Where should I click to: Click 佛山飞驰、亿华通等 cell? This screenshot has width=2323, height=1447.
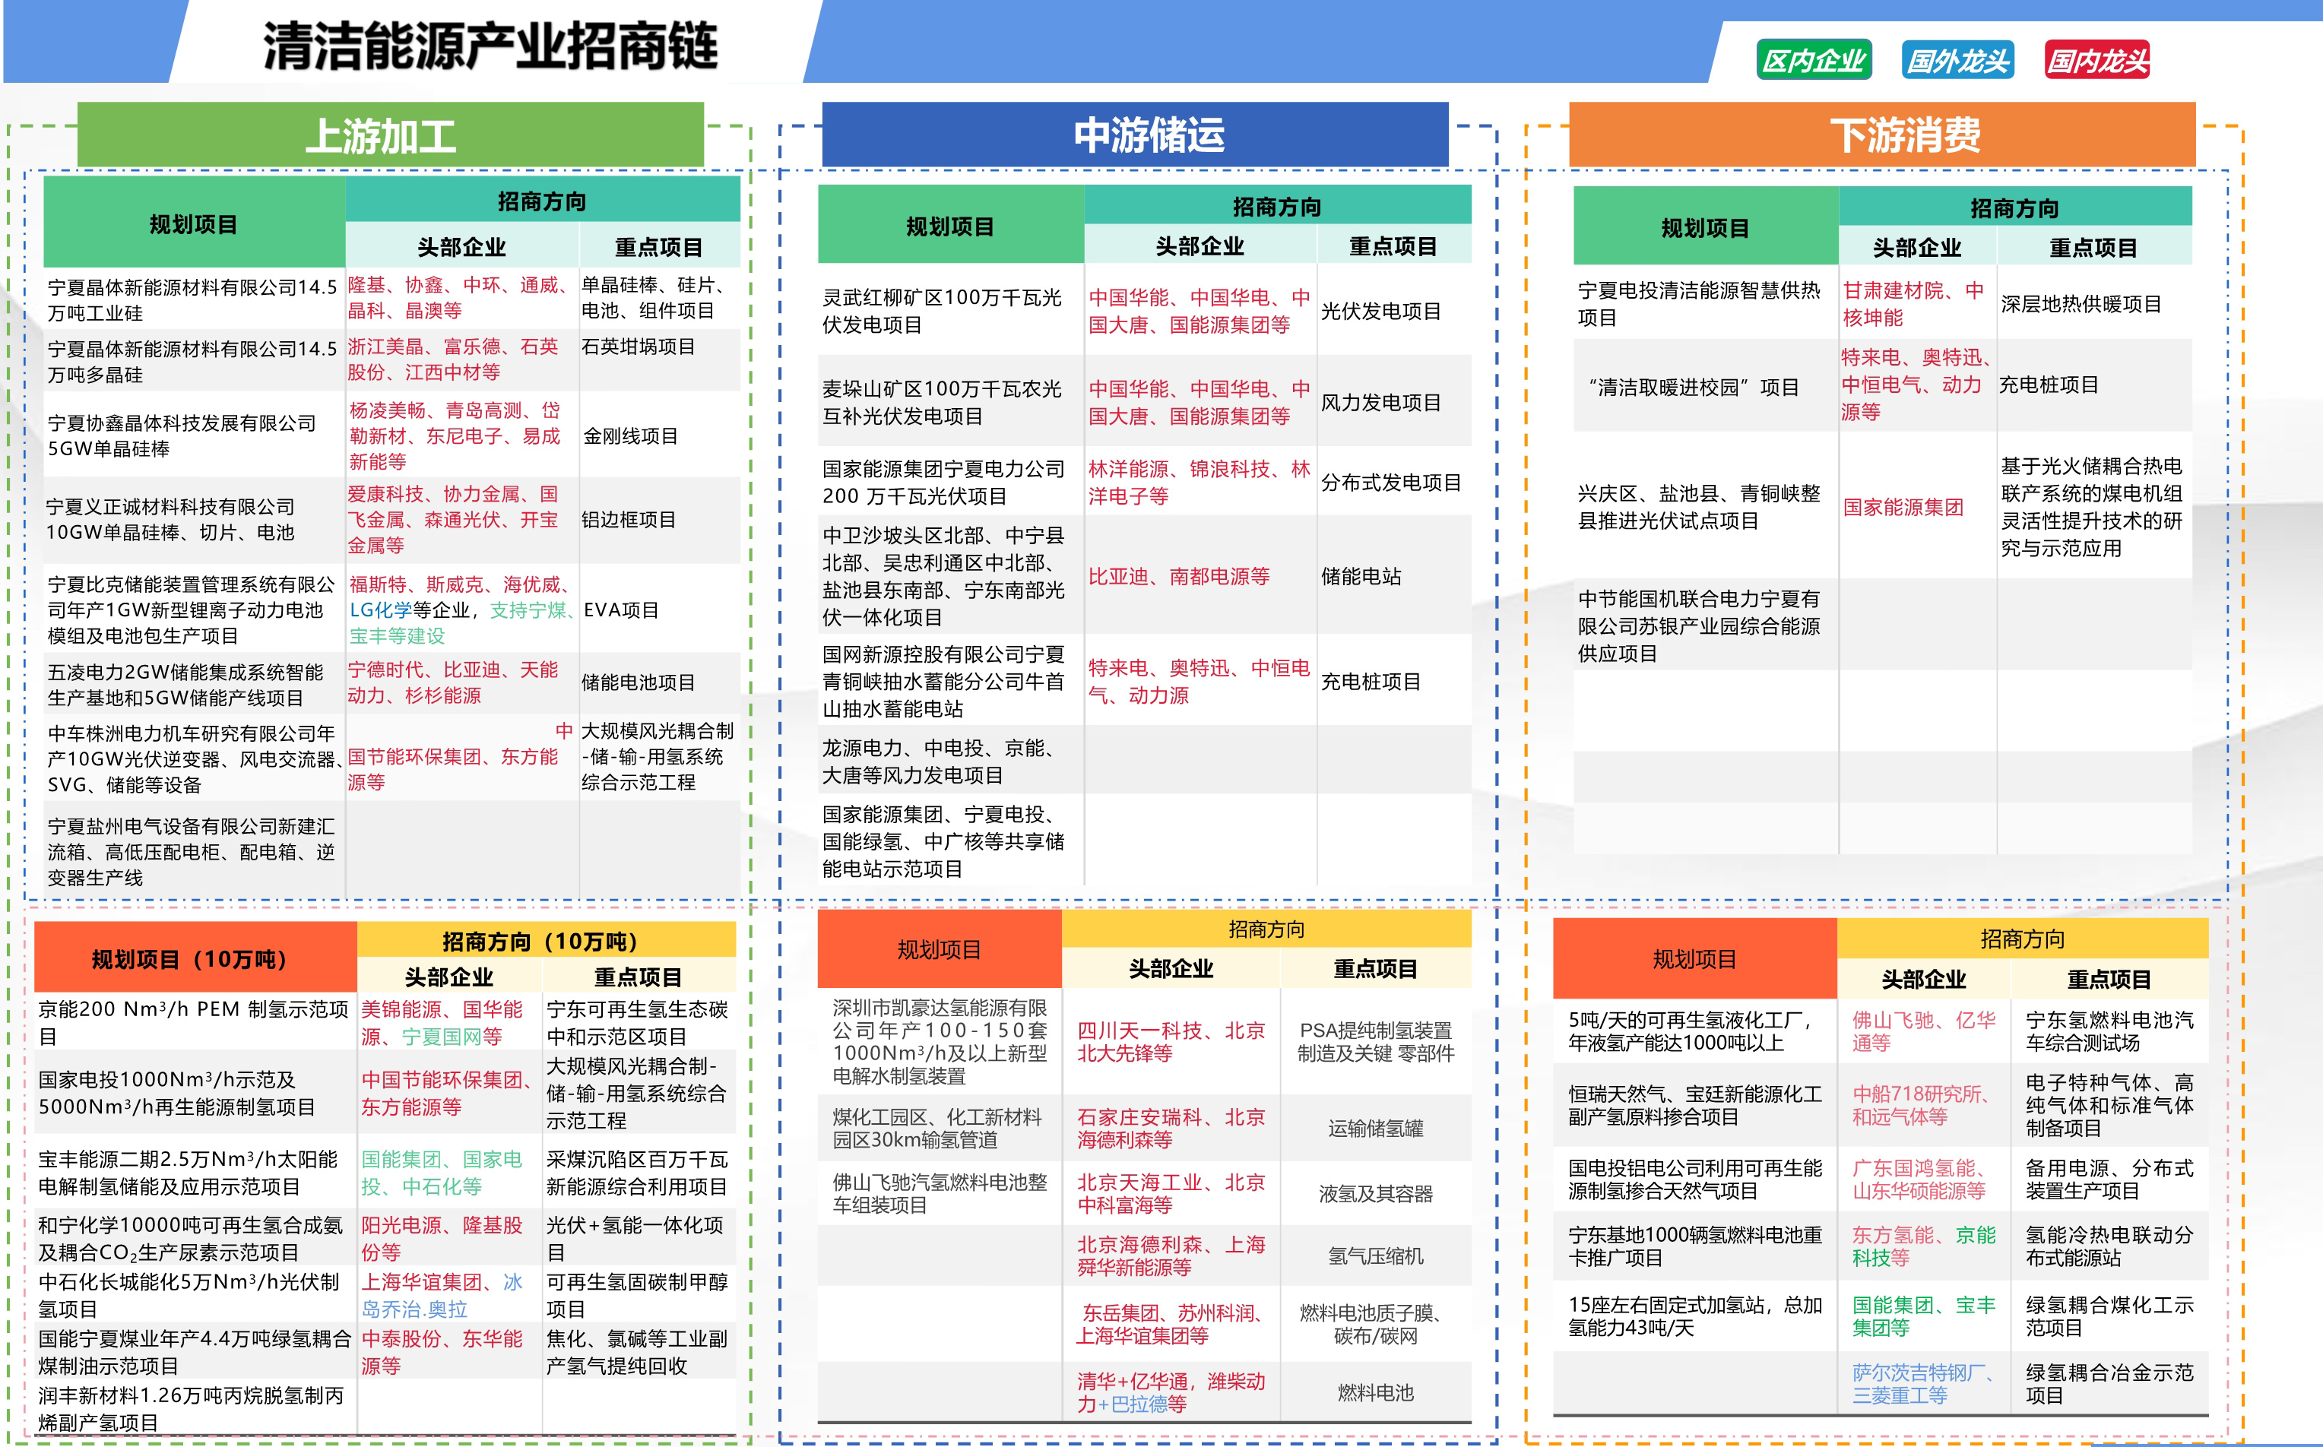pyautogui.click(x=1924, y=1031)
